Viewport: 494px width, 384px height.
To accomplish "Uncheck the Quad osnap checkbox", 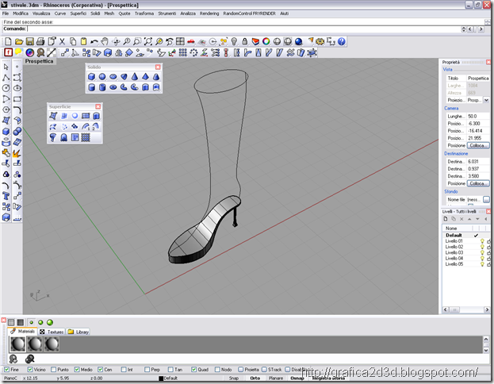I will tap(194, 369).
